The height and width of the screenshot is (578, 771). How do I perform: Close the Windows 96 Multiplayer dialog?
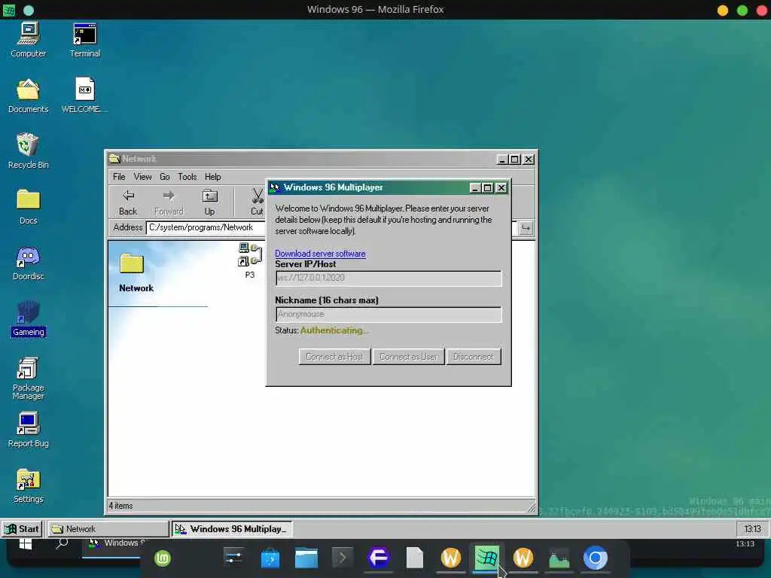[501, 187]
